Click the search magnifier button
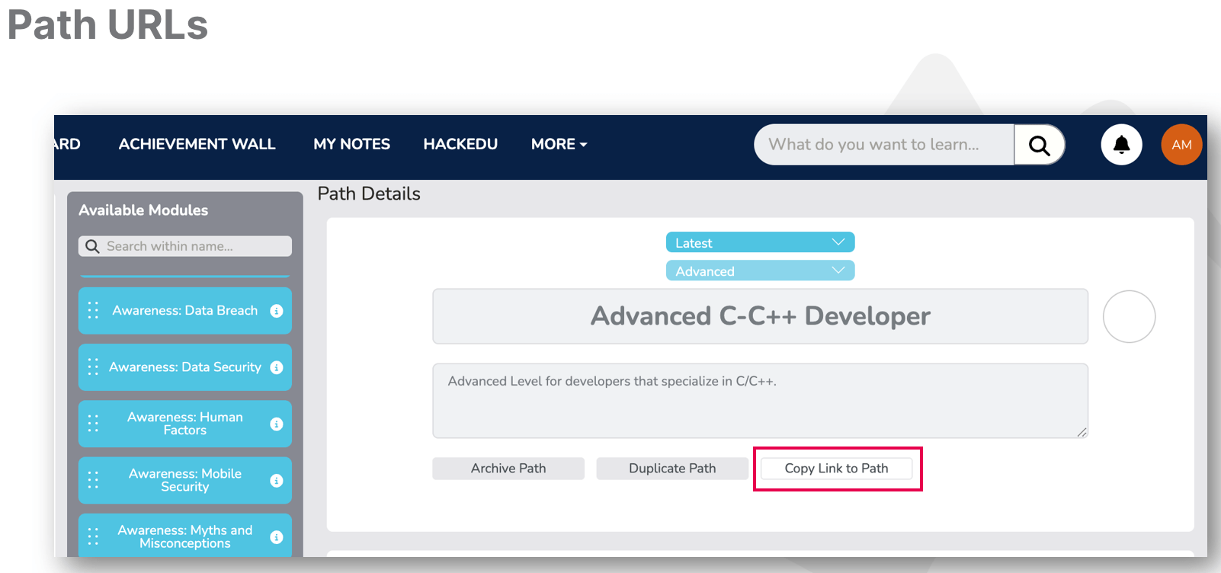Image resolution: width=1221 pixels, height=573 pixels. pos(1039,145)
